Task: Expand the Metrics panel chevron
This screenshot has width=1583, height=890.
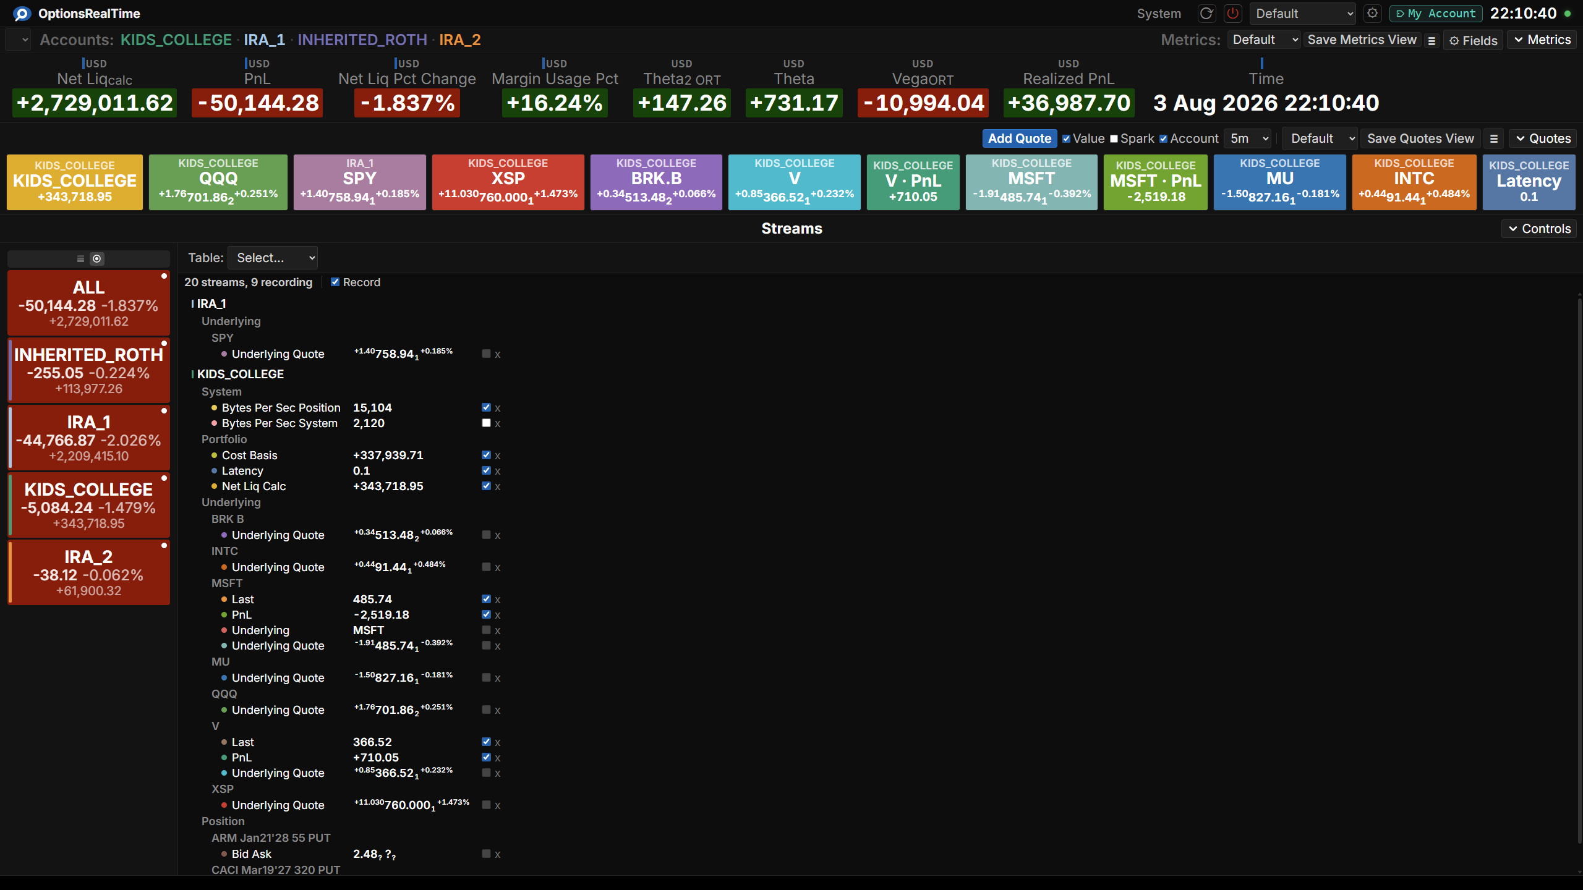Action: point(1542,40)
